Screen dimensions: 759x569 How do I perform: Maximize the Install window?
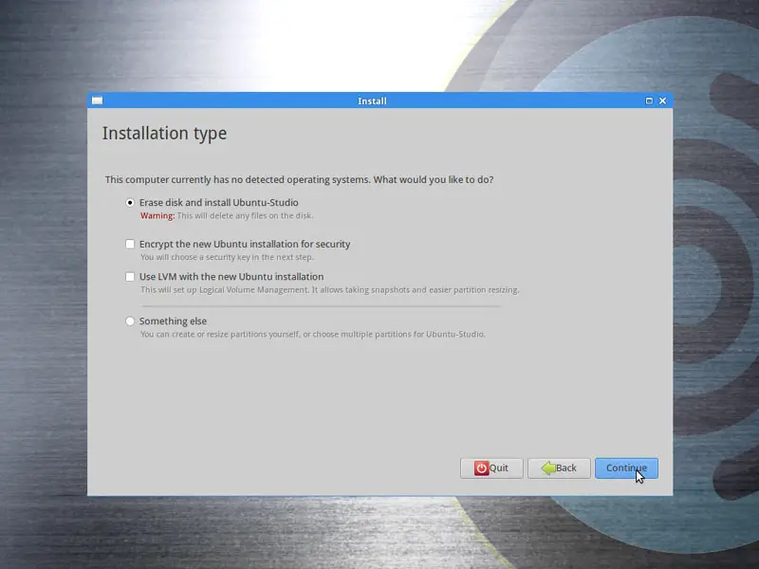coord(649,101)
